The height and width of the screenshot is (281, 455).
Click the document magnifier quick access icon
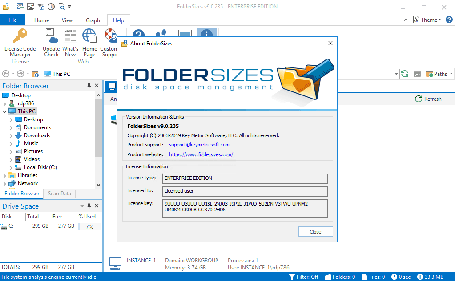click(x=61, y=6)
